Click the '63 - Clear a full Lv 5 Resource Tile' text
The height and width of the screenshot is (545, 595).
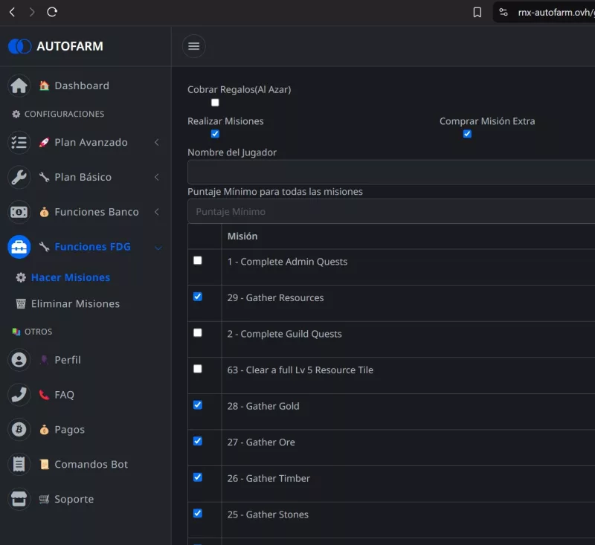click(300, 370)
